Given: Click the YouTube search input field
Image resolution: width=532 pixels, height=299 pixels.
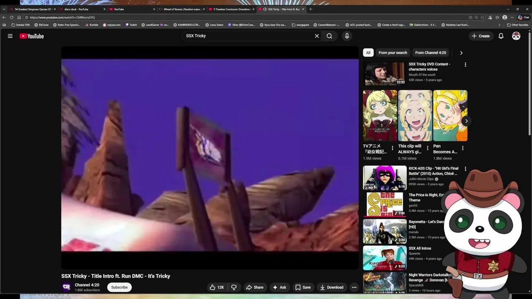Looking at the screenshot, I should pos(248,36).
